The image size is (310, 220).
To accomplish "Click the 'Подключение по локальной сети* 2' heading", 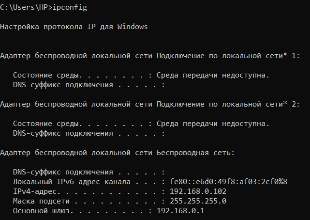I will [226, 104].
